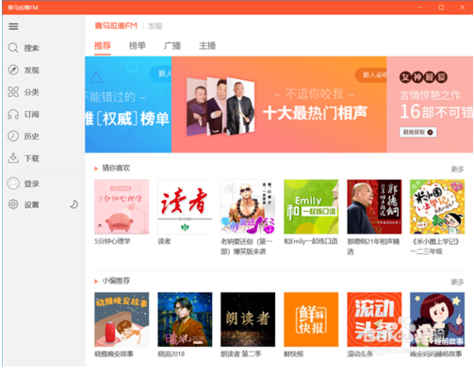Open the hamburger menu in the sidebar
This screenshot has width=474, height=376.
click(13, 26)
